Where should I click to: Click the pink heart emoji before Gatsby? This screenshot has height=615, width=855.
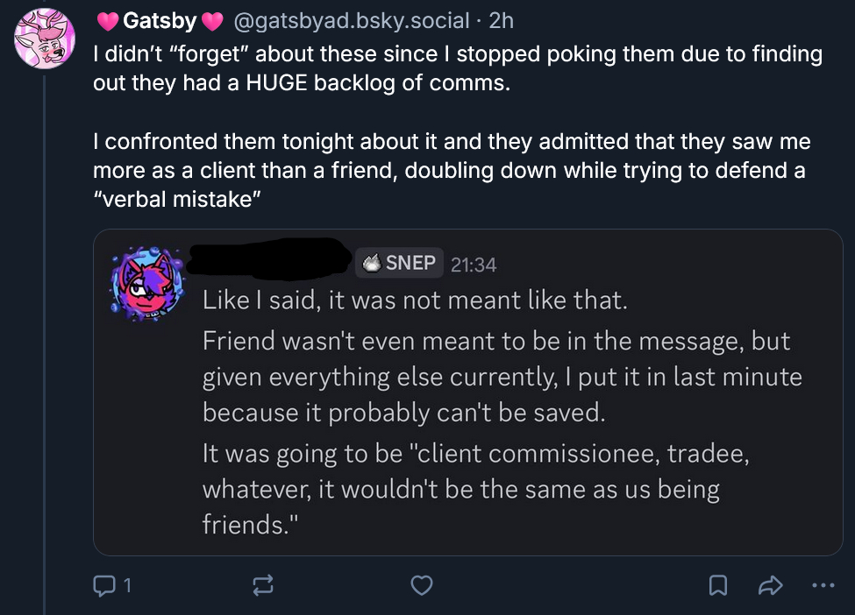[x=108, y=20]
